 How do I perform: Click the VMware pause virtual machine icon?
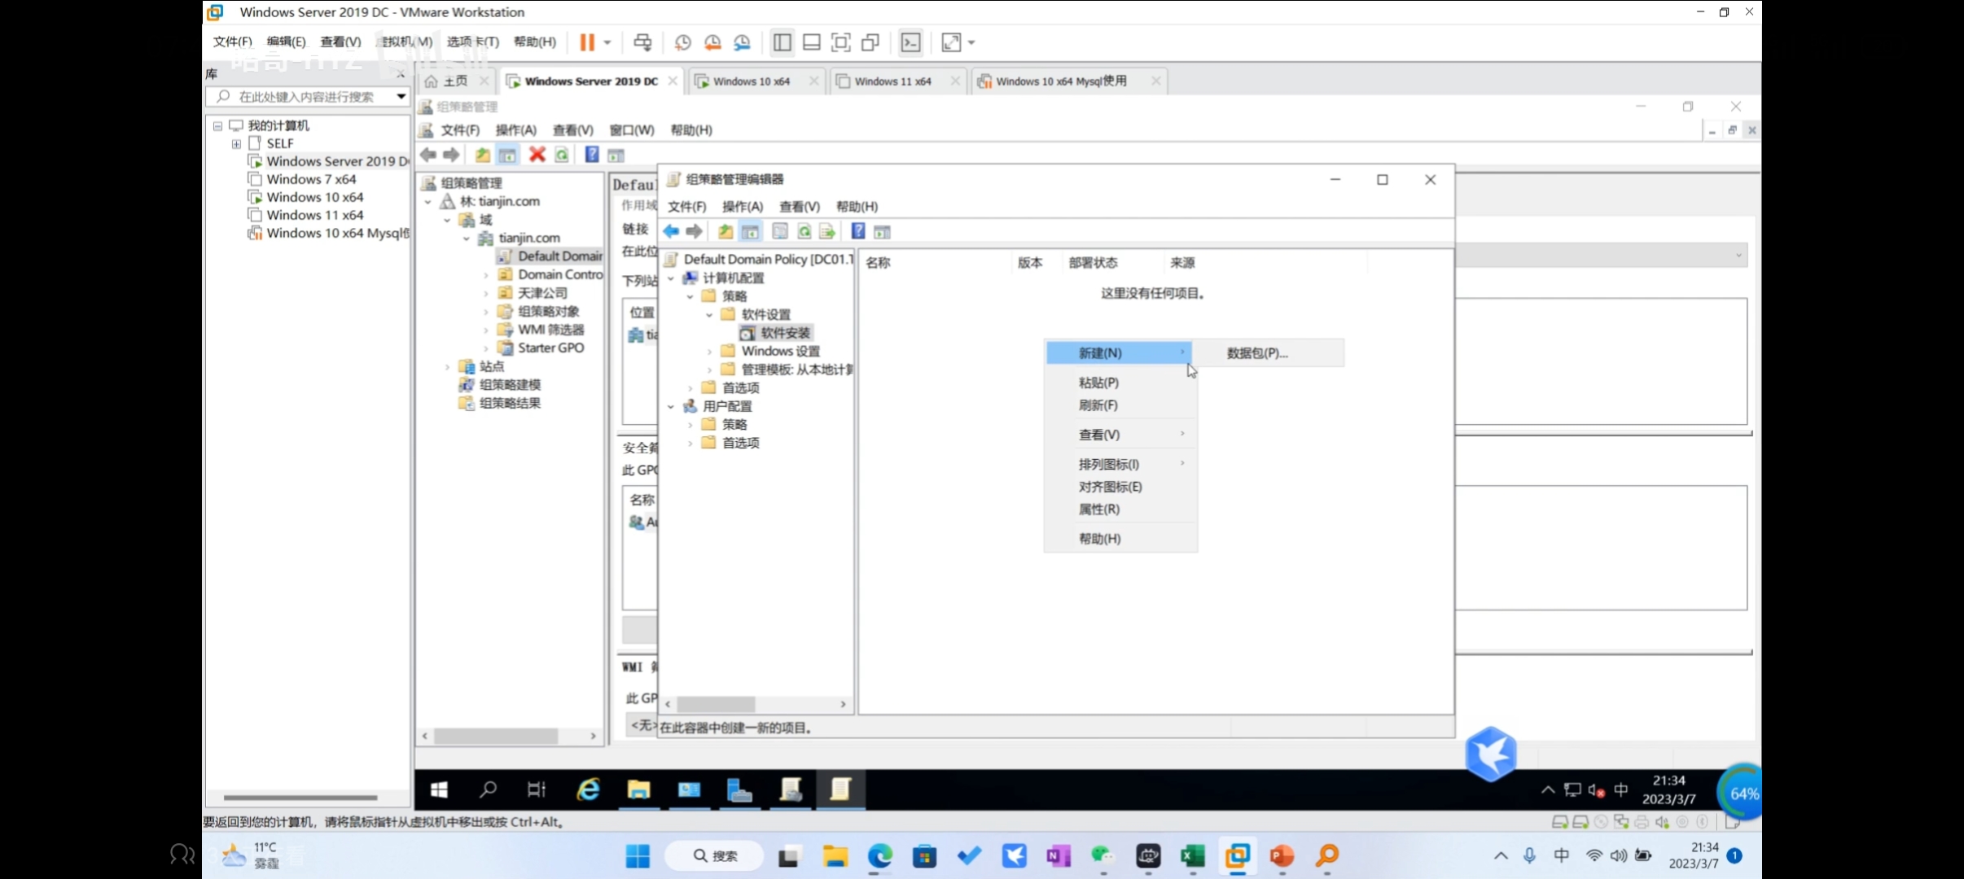click(586, 42)
